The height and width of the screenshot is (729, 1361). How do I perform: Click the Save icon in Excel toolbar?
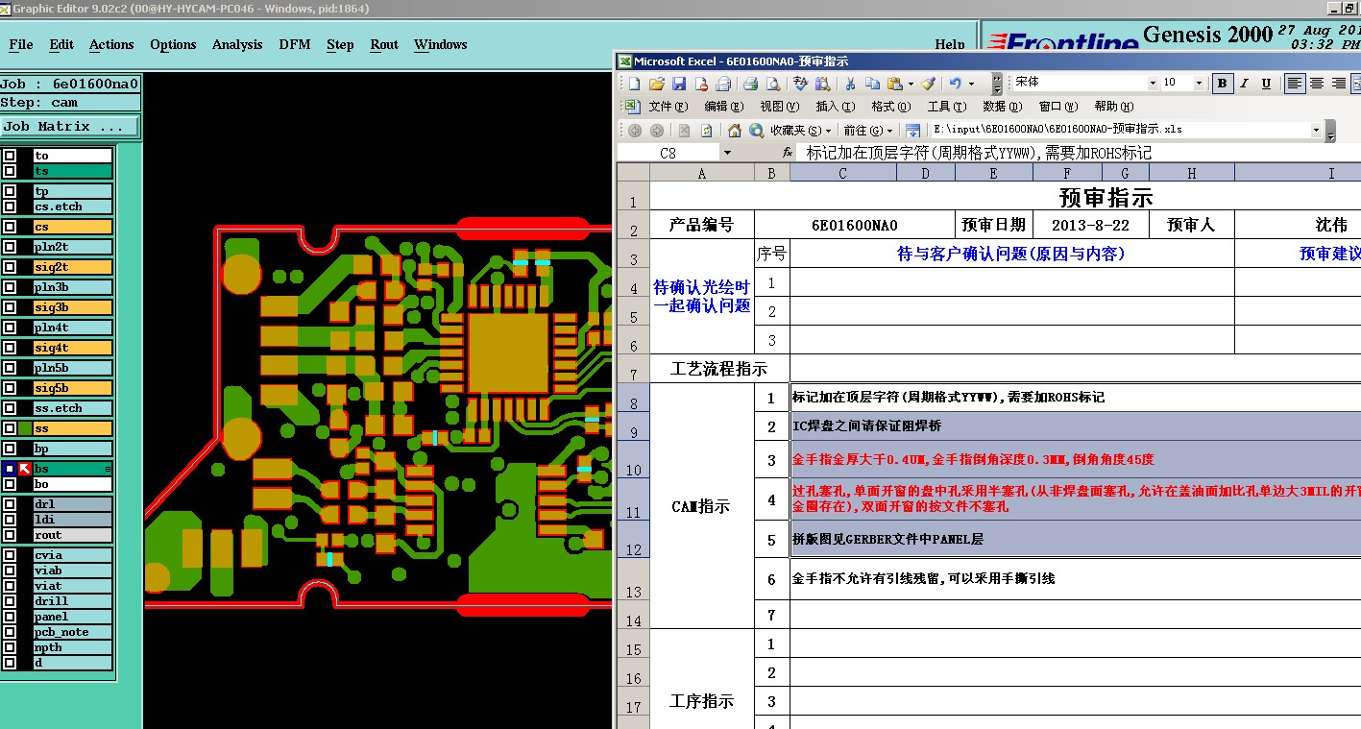pos(679,84)
